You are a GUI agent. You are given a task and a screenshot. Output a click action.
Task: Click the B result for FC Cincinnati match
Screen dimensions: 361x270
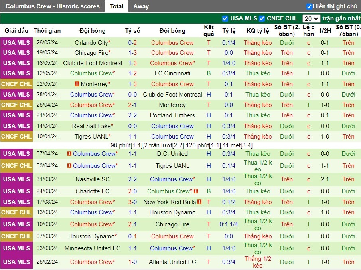[x=209, y=73]
